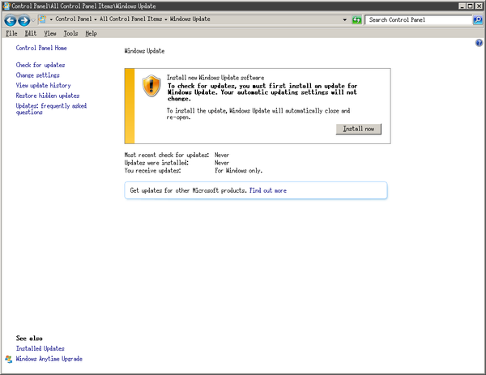Click the Find out more link
Viewport: 486px width, 375px height.
coord(268,190)
